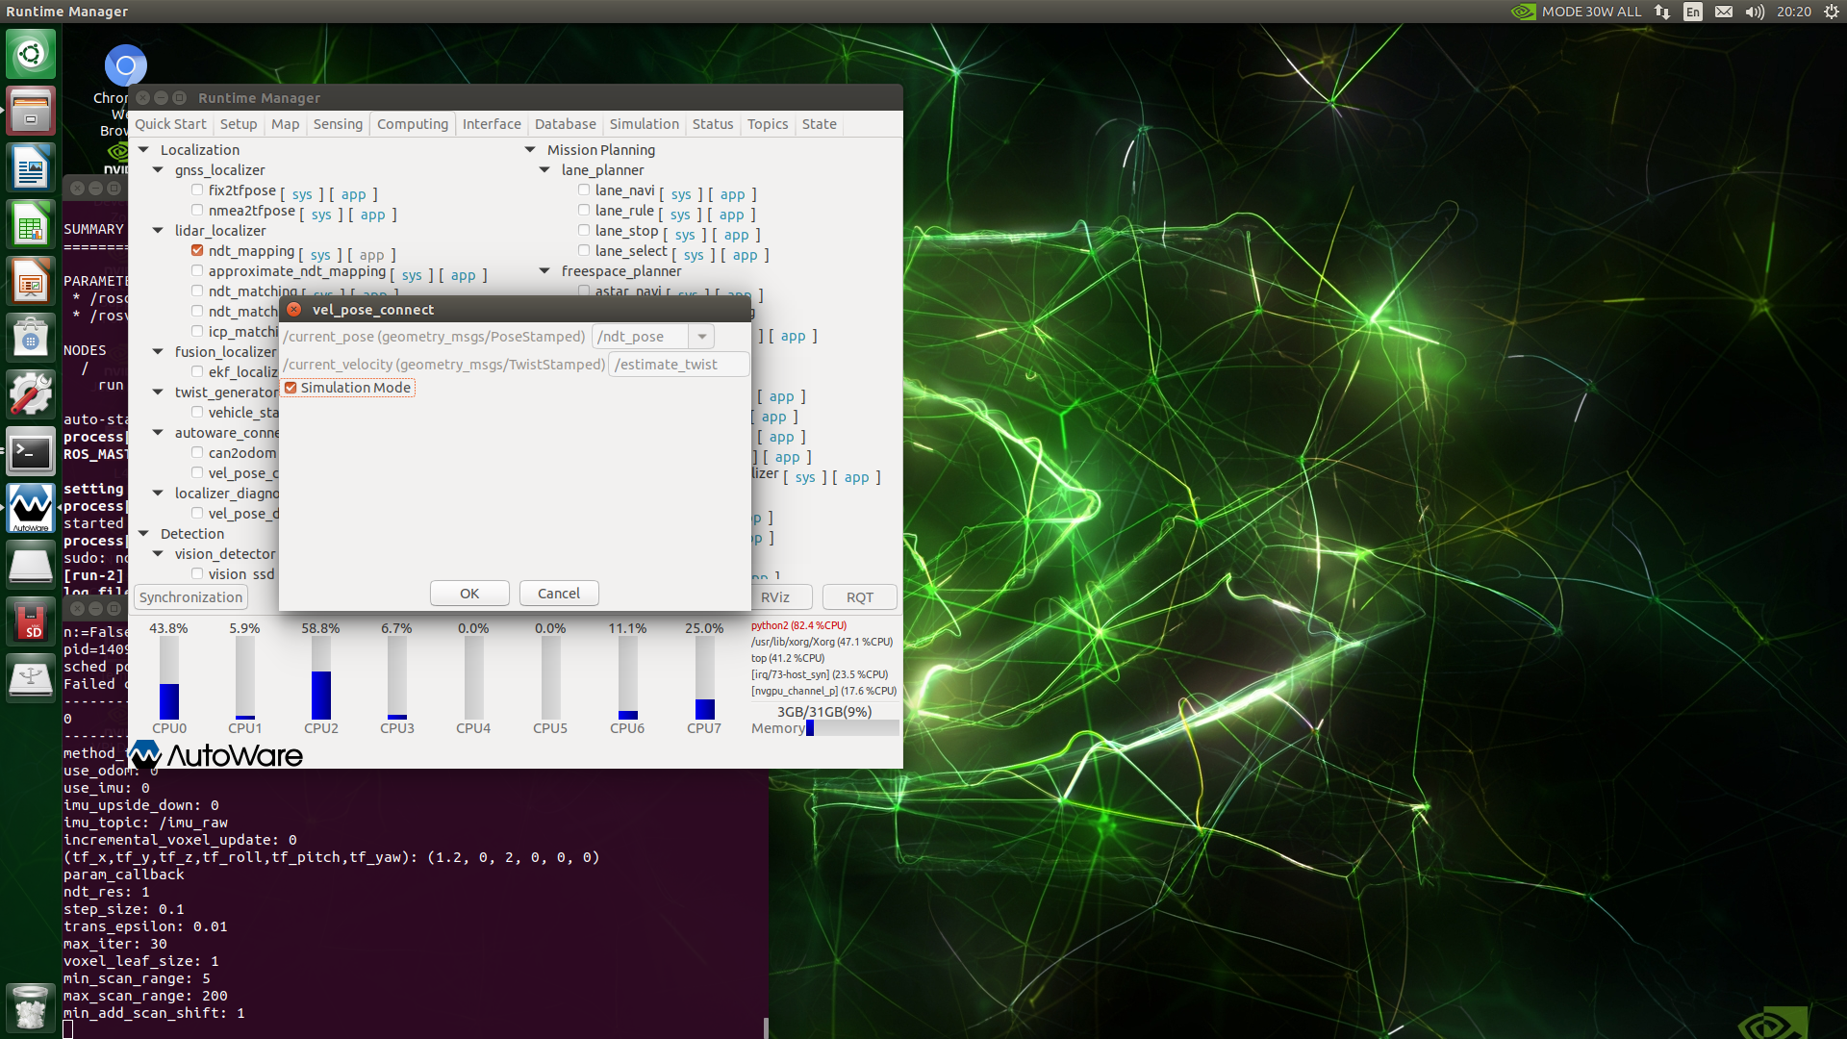The width and height of the screenshot is (1847, 1039).
Task: Click Cancel in vel_pose_connect dialog
Action: click(x=559, y=593)
